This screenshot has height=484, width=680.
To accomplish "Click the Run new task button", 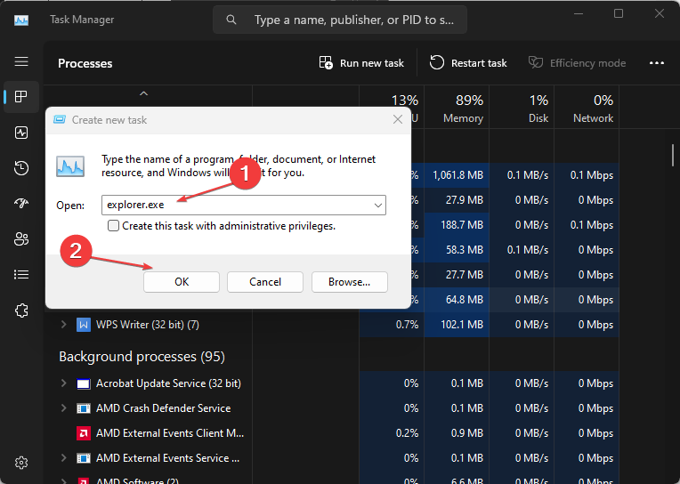I will (361, 63).
